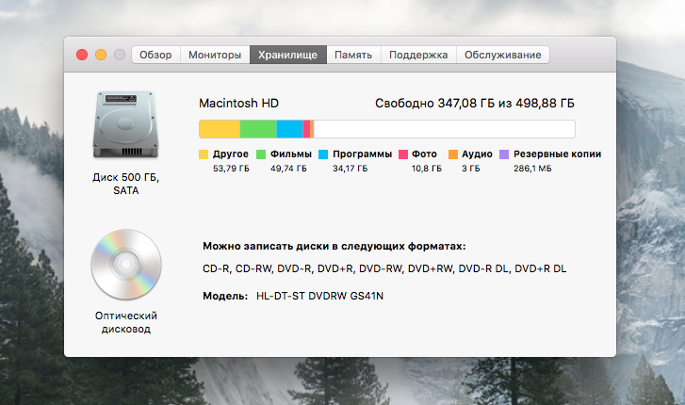
Task: Click the blue Программы legend swatch
Action: [x=323, y=154]
